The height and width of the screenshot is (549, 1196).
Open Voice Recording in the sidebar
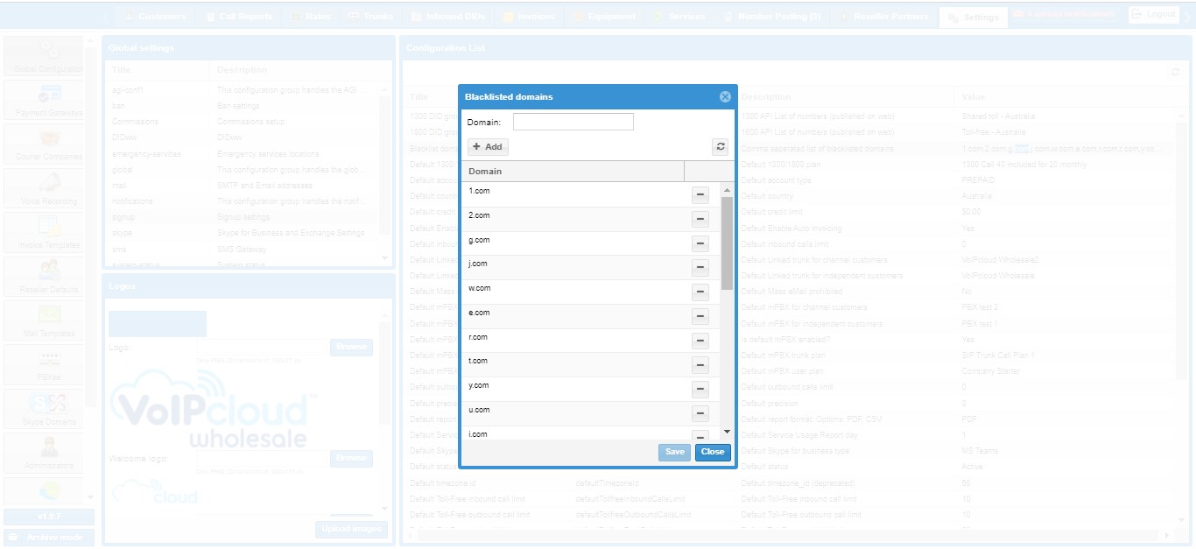click(x=45, y=188)
